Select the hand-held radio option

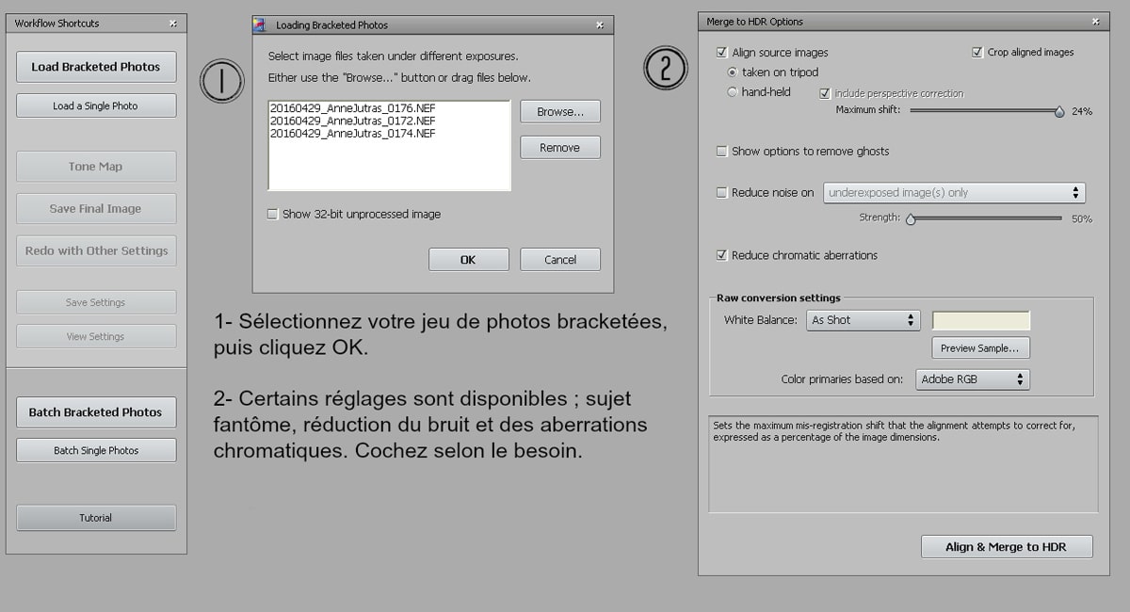(733, 92)
